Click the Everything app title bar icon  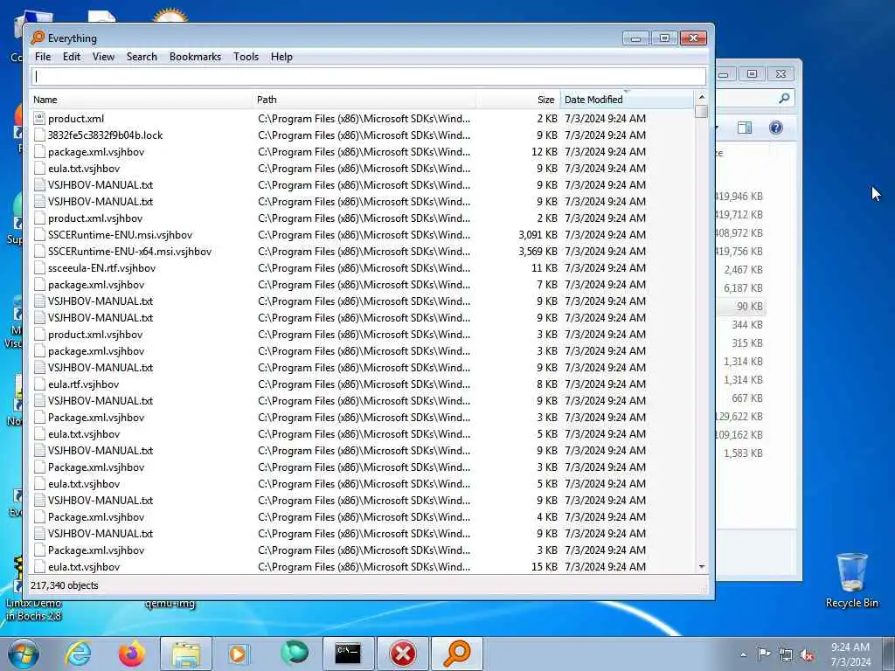coord(38,38)
